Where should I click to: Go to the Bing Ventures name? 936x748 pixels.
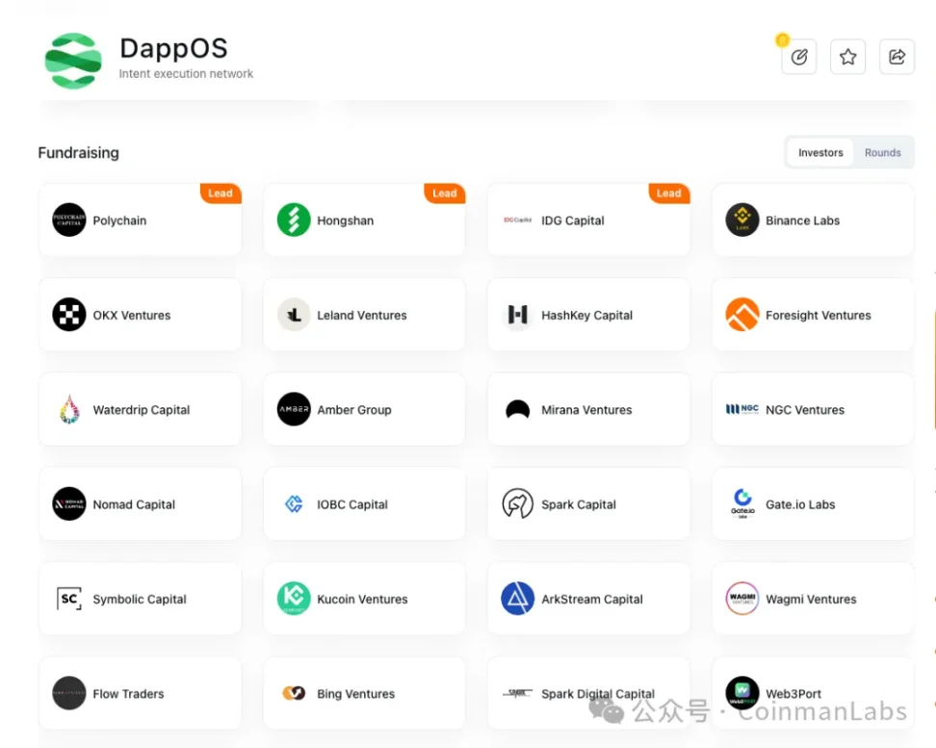click(355, 694)
